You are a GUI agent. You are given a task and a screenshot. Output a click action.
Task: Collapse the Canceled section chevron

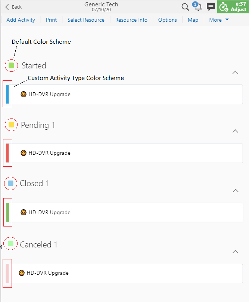(235, 252)
